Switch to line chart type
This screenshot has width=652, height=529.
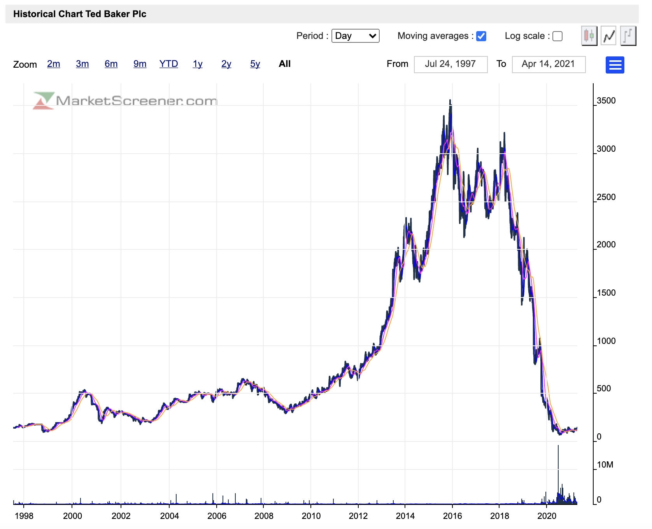click(x=609, y=36)
